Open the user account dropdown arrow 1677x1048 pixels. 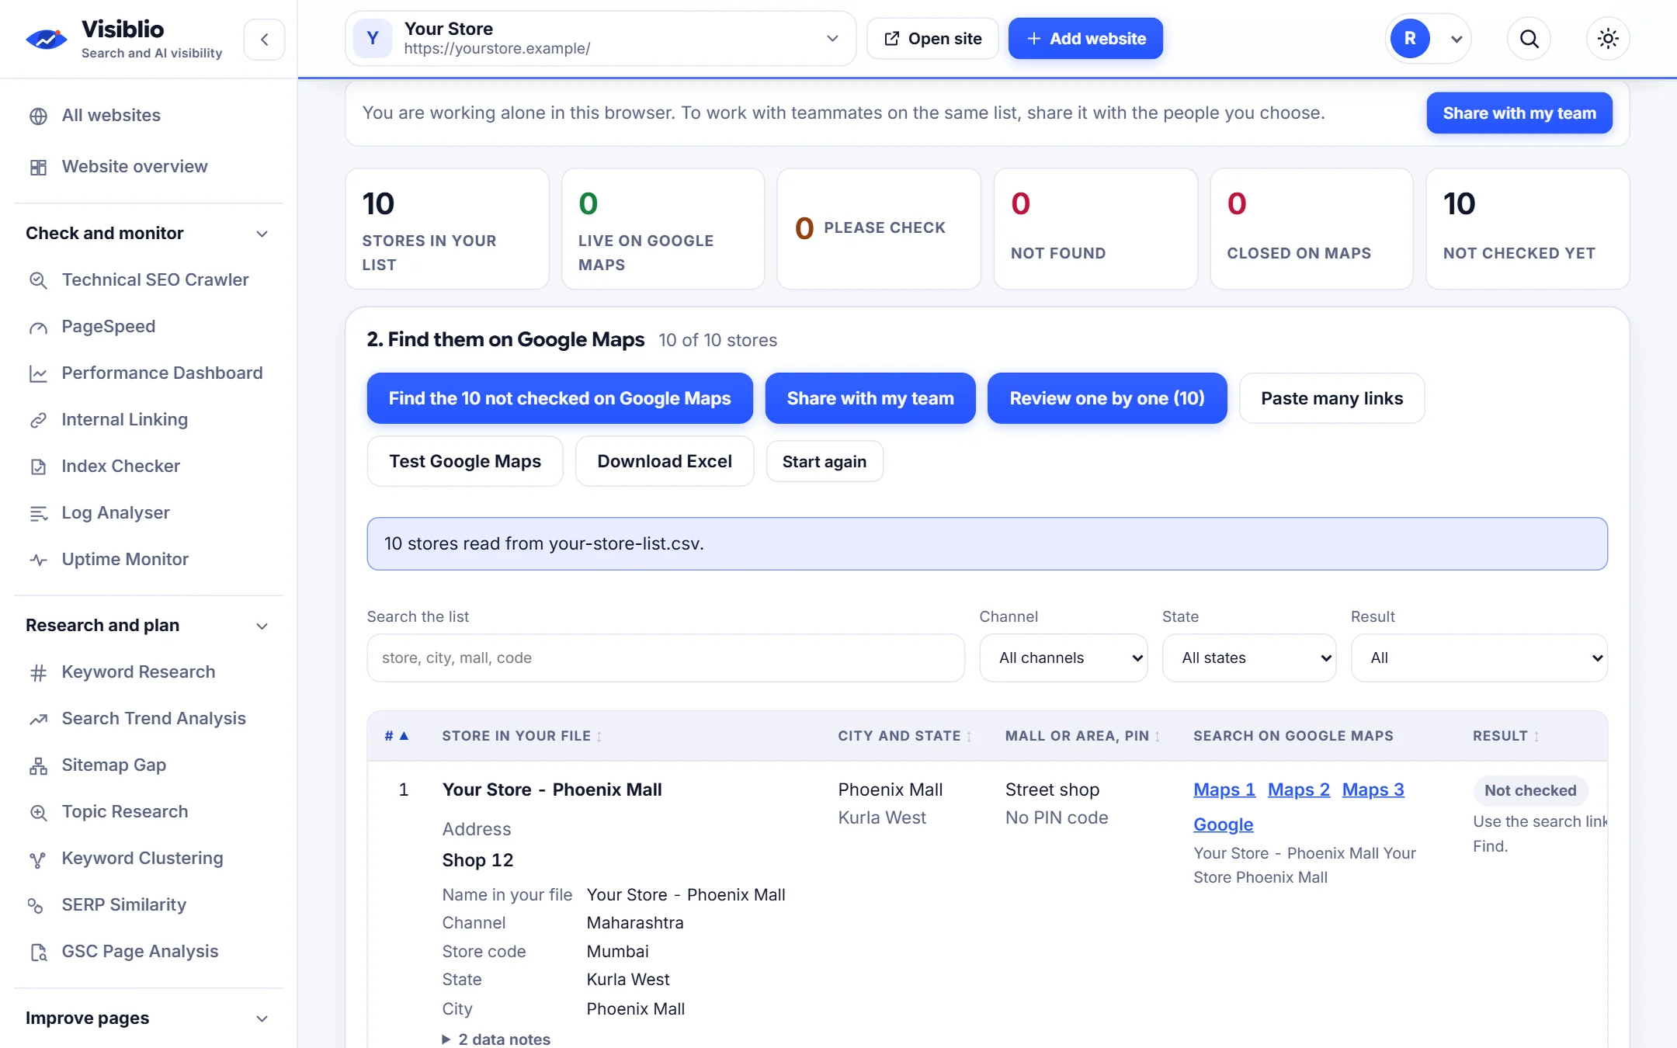[x=1457, y=39]
